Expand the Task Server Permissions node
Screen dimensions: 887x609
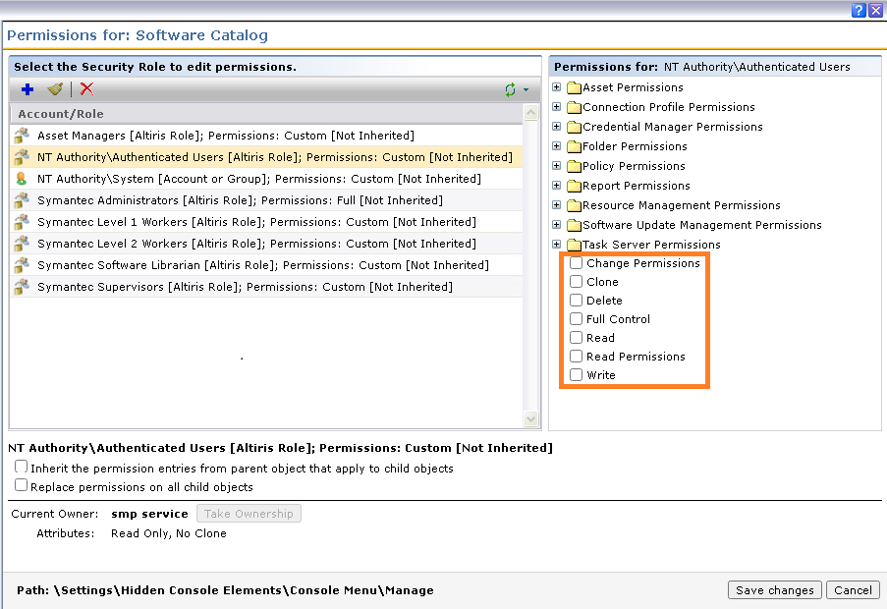click(x=557, y=245)
